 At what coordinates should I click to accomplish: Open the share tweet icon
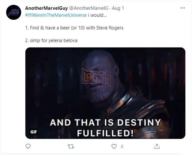pyautogui.click(x=157, y=146)
